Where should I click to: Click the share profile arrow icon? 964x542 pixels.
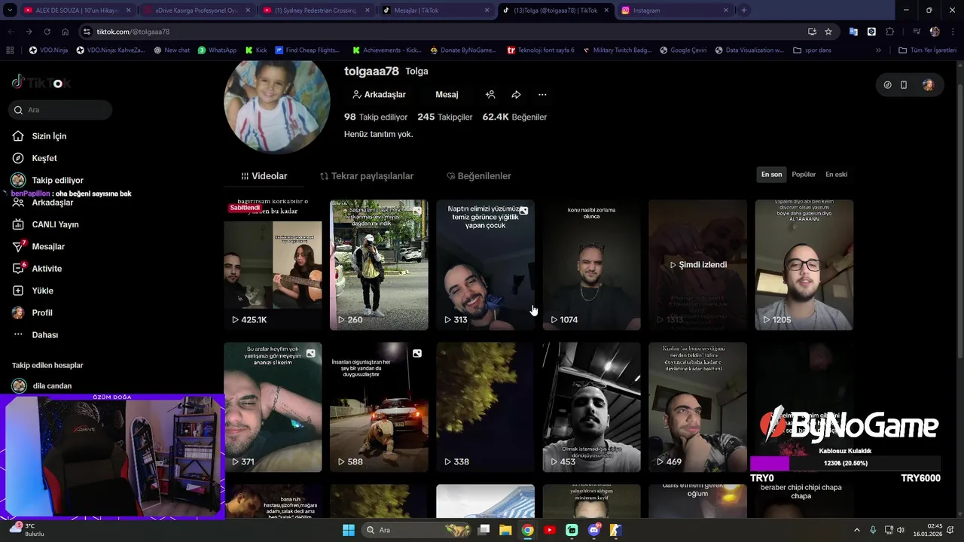click(516, 95)
